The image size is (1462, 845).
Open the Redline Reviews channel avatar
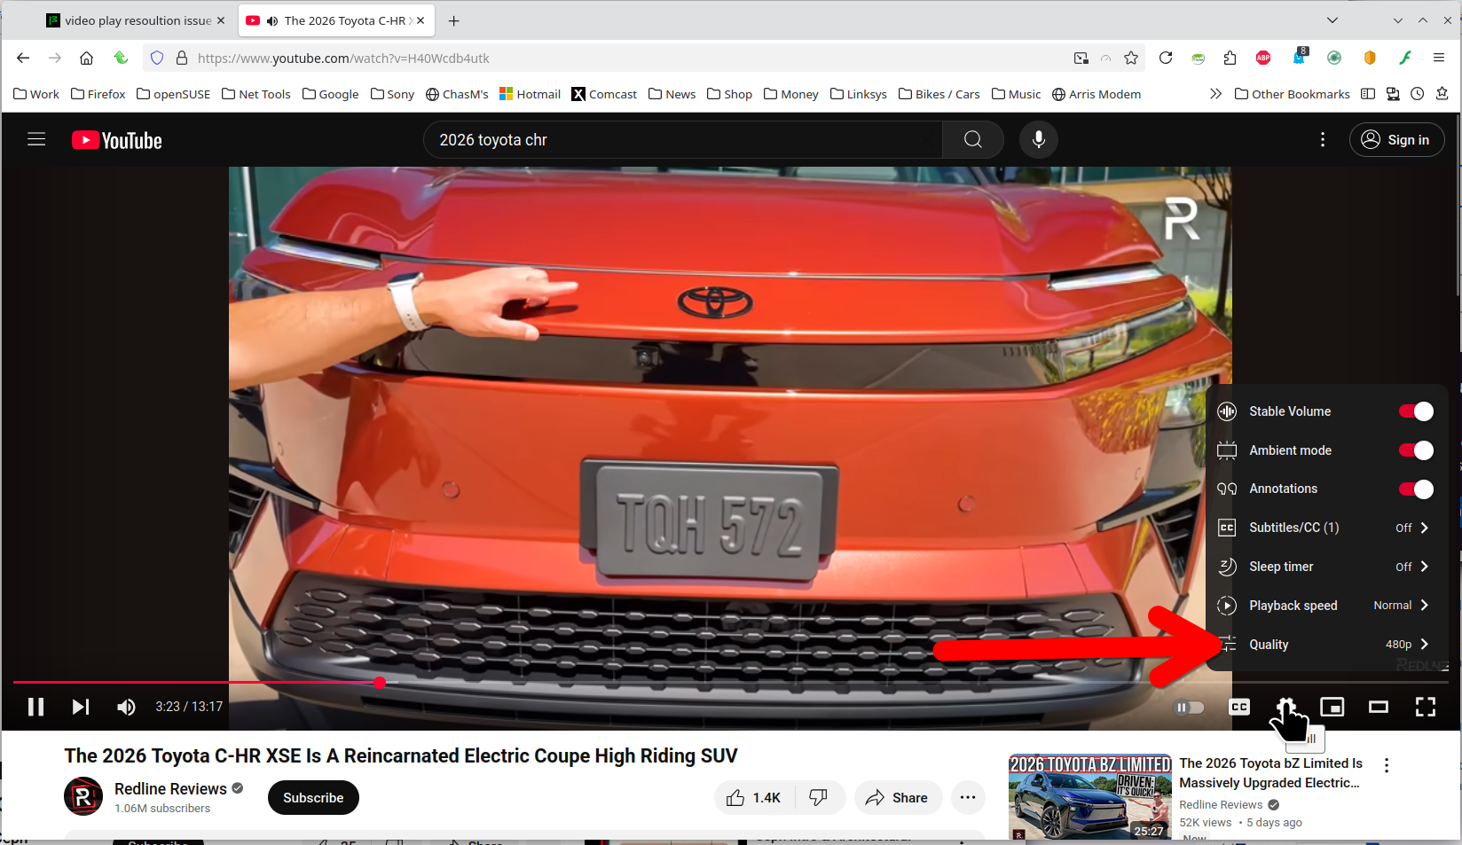(x=83, y=796)
